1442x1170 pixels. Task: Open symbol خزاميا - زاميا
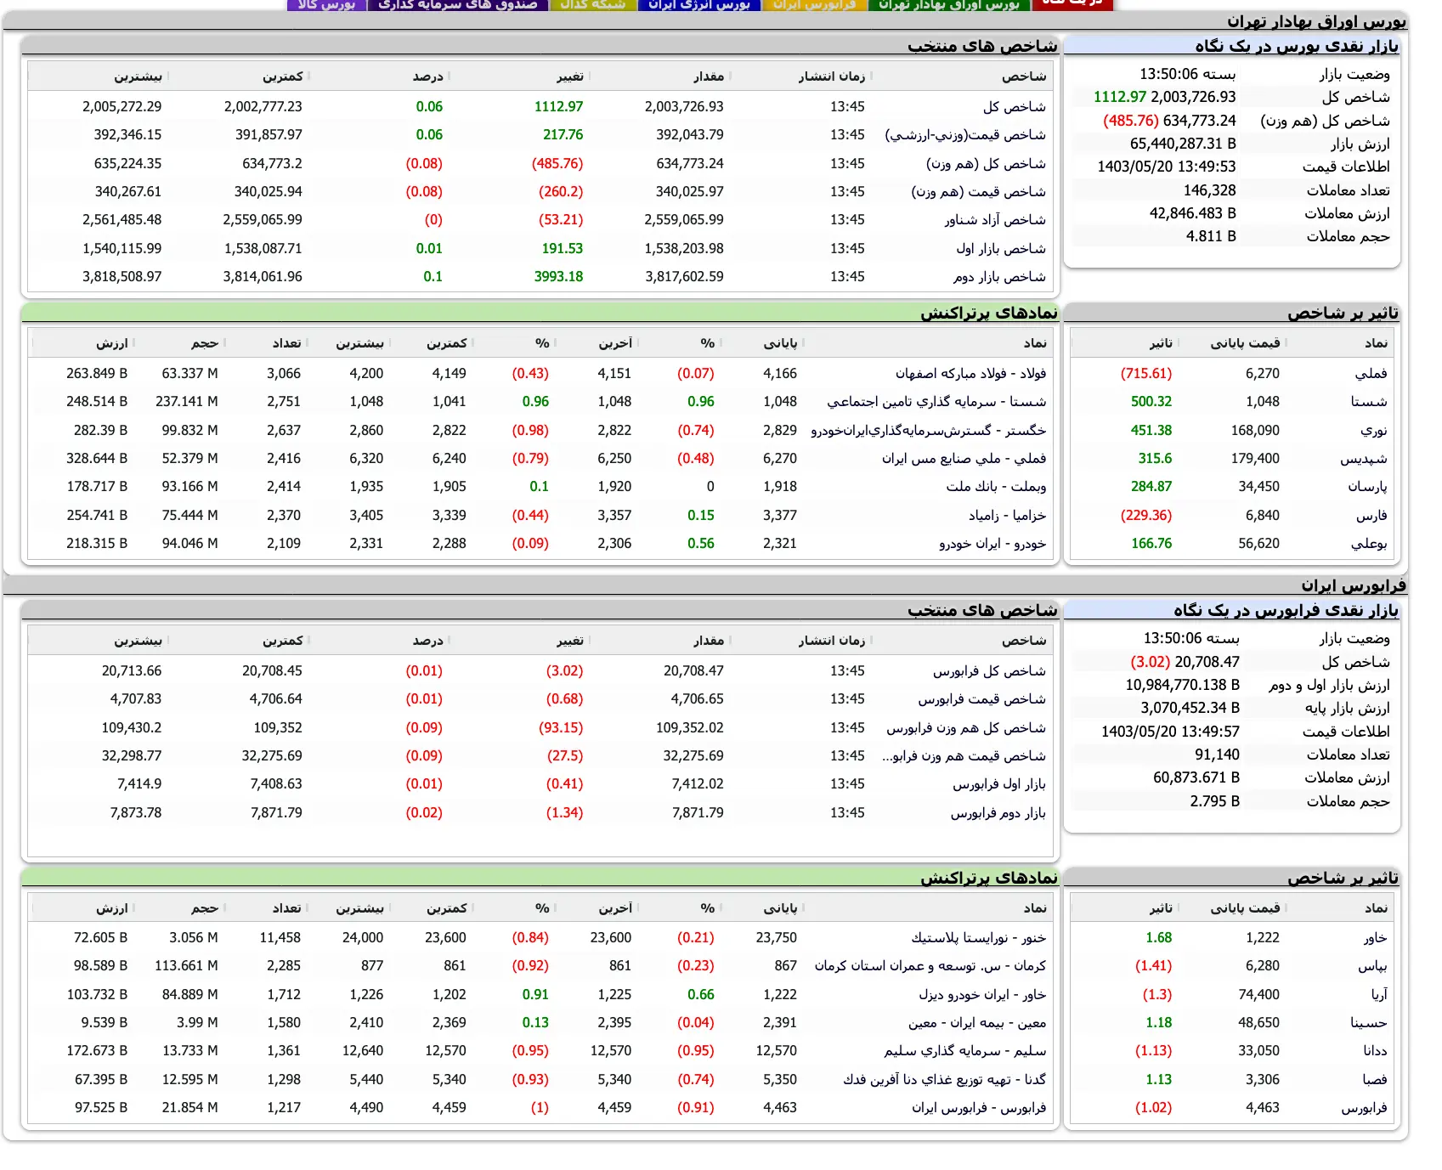coord(1007,515)
